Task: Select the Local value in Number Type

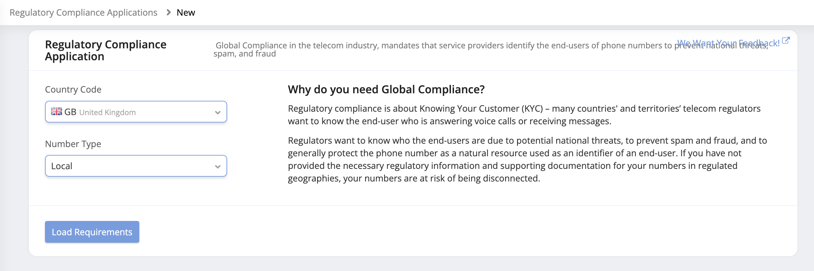Action: (62, 166)
